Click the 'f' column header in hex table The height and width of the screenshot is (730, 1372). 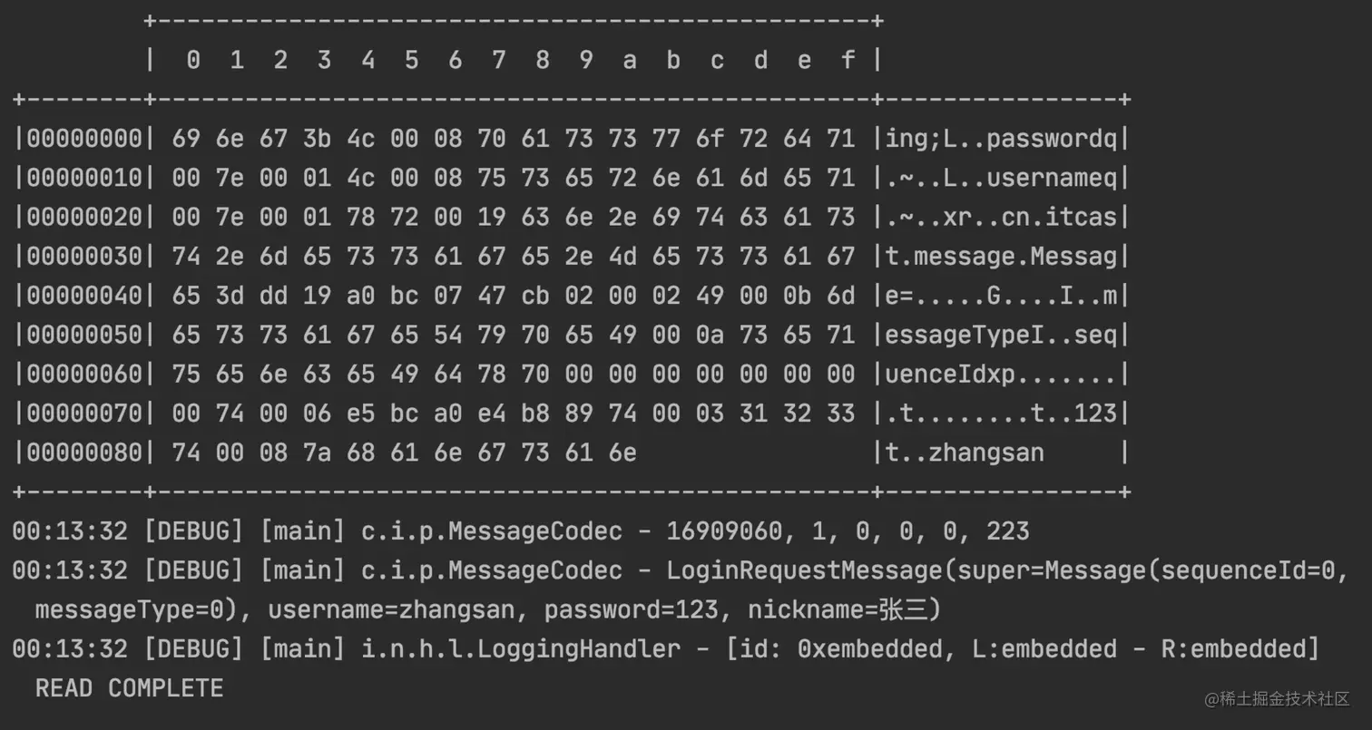pos(848,60)
